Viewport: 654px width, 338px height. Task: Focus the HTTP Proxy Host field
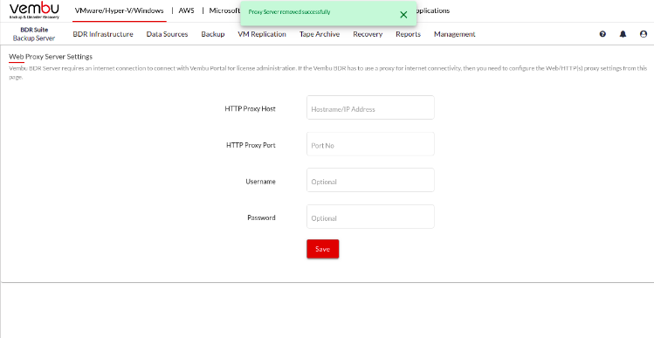(370, 107)
